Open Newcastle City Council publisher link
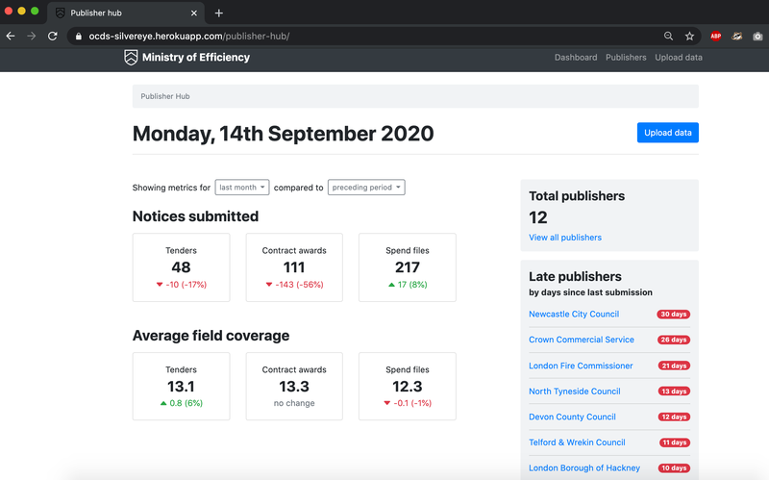This screenshot has height=480, width=769. pyautogui.click(x=574, y=315)
